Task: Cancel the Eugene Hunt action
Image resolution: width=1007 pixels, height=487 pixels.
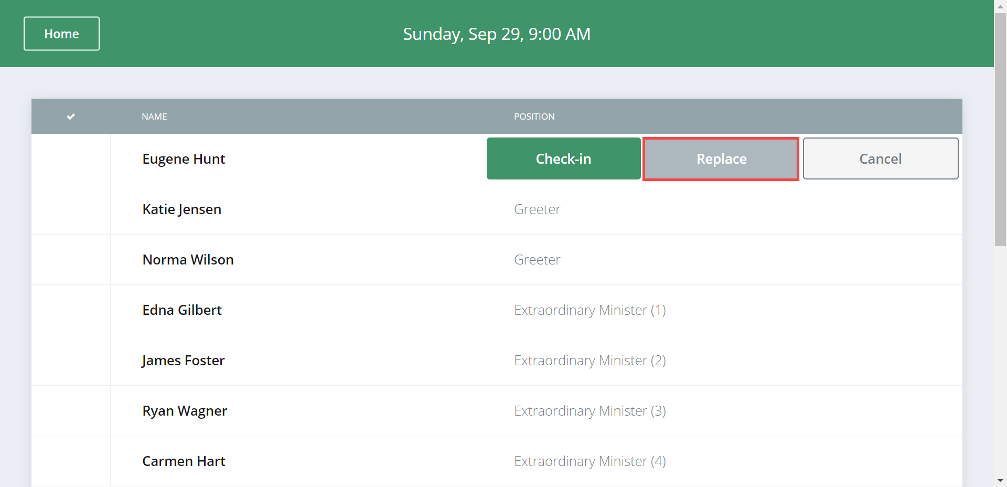Action: 880,159
